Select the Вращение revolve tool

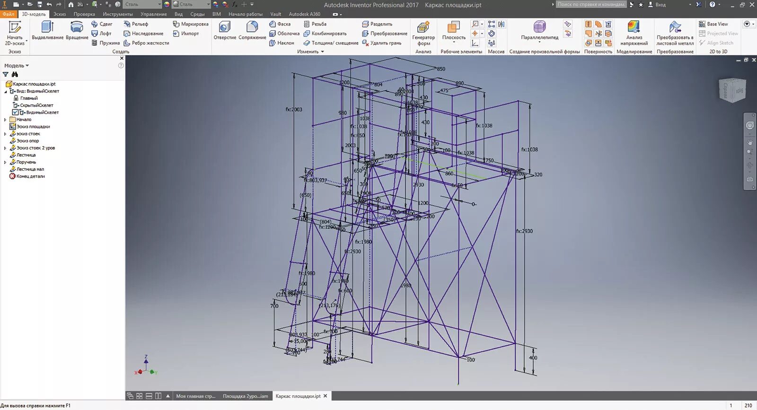(x=77, y=31)
